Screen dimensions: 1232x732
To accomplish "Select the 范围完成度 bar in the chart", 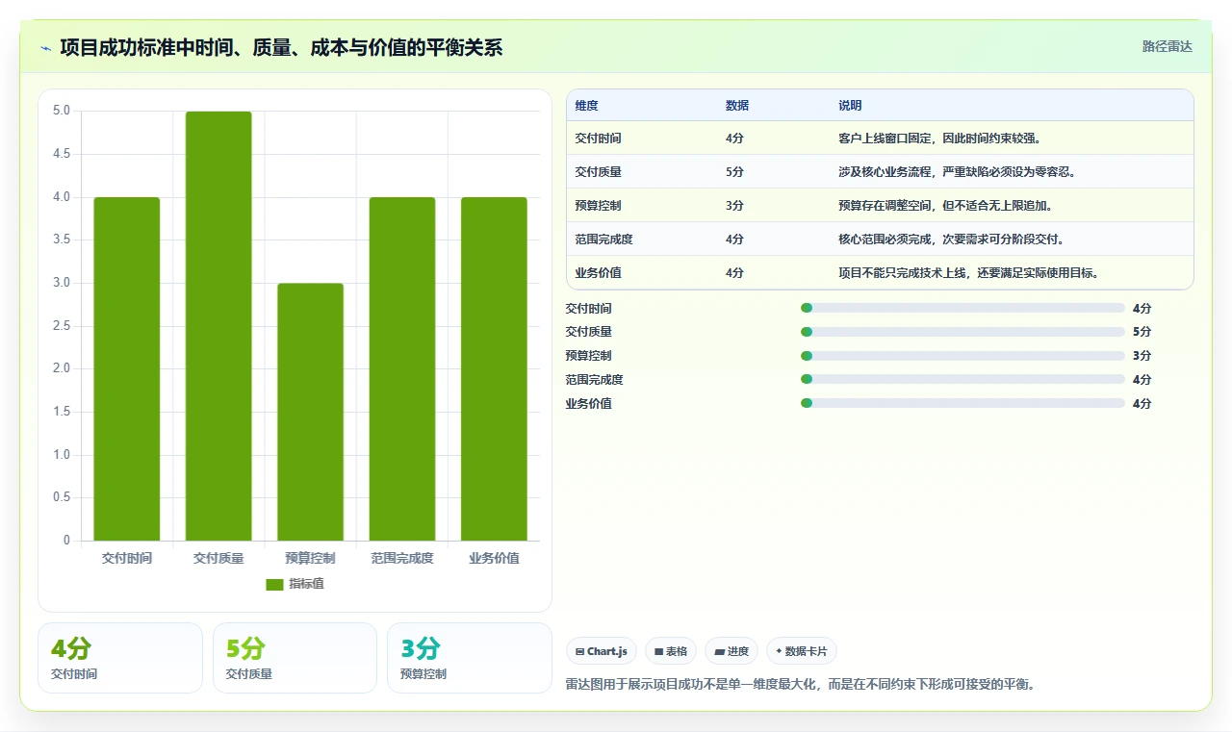I will 402,368.
